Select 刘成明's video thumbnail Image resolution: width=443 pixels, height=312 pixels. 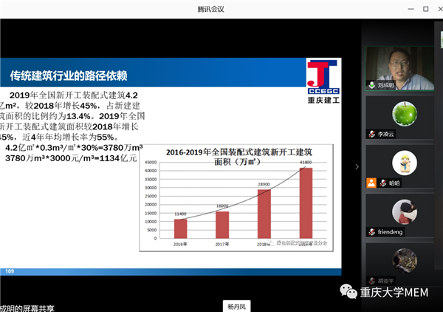pos(399,69)
